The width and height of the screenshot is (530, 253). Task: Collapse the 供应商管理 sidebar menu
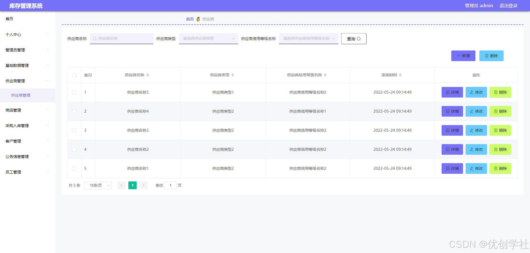pyautogui.click(x=28, y=81)
